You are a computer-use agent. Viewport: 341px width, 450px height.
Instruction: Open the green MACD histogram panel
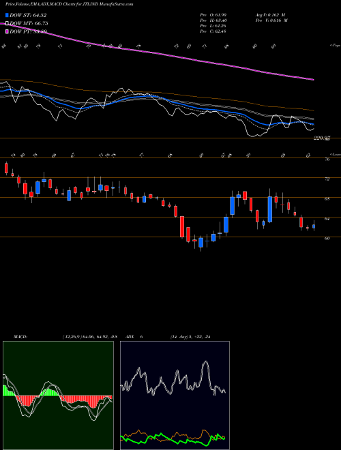click(x=58, y=395)
